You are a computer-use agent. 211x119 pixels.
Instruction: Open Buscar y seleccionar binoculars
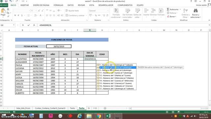(x=196, y=13)
